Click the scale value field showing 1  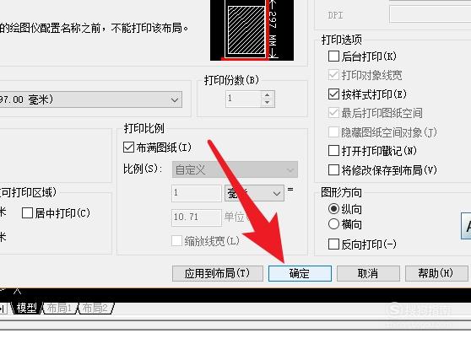click(197, 193)
